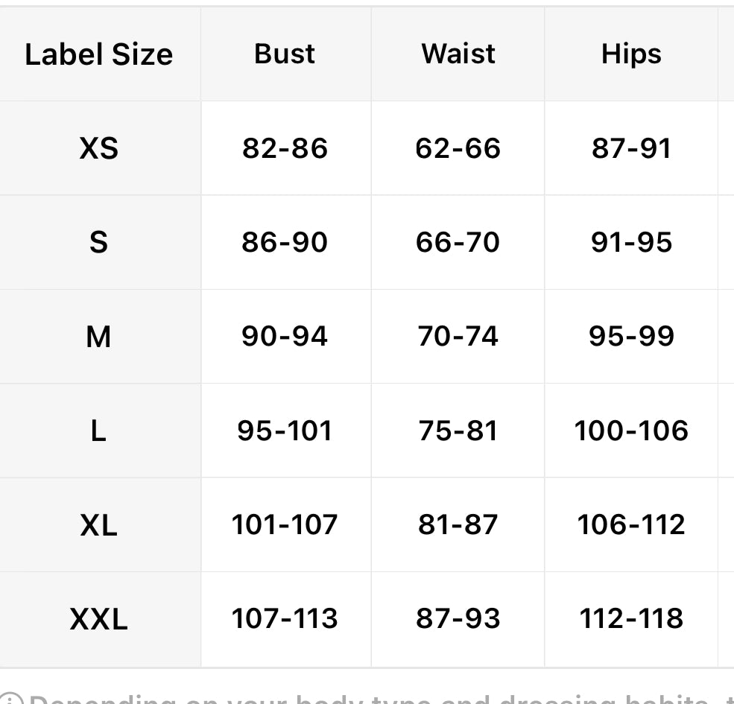Select the S waist value 66-70
The image size is (734, 704).
458,242
